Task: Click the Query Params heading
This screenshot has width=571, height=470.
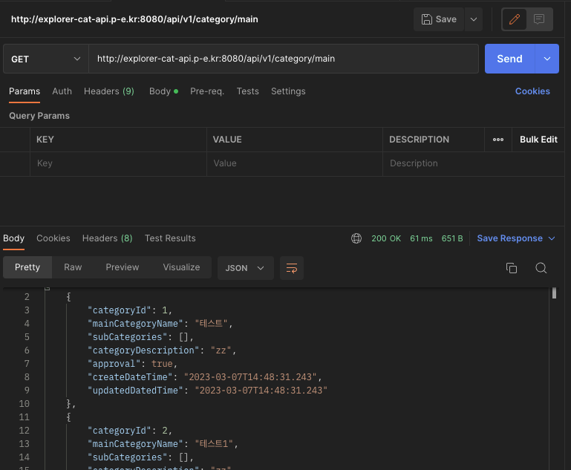Action: tap(39, 116)
